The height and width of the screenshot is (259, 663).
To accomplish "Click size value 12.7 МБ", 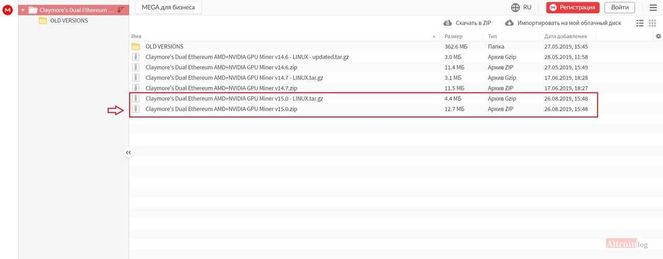I will pyautogui.click(x=454, y=109).
